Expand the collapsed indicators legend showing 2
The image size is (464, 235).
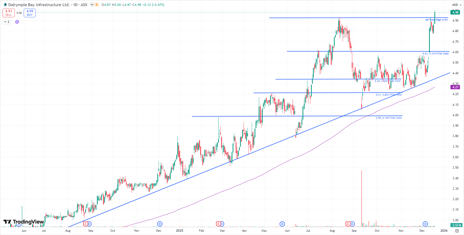pos(7,22)
